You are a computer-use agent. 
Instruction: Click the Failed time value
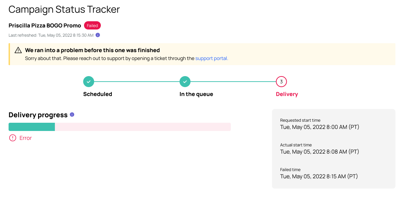click(319, 177)
